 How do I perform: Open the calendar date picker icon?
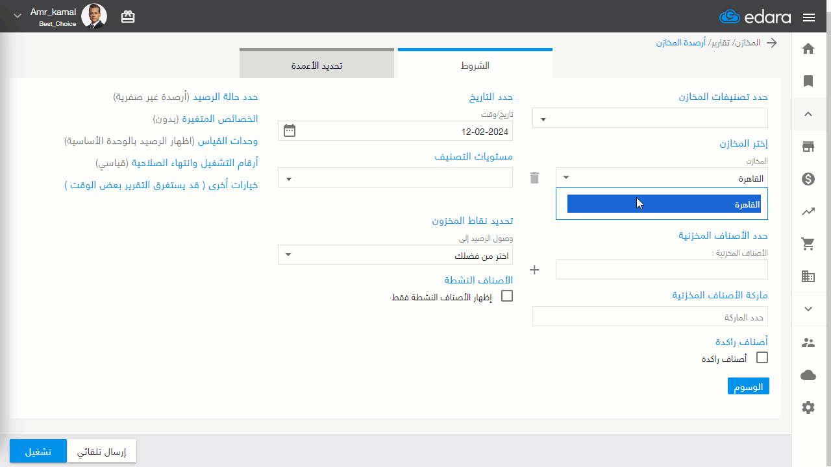pyautogui.click(x=290, y=130)
